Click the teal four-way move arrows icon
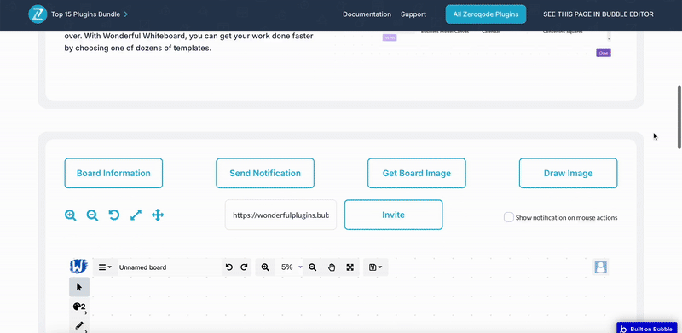The height and width of the screenshot is (333, 682). 158,215
